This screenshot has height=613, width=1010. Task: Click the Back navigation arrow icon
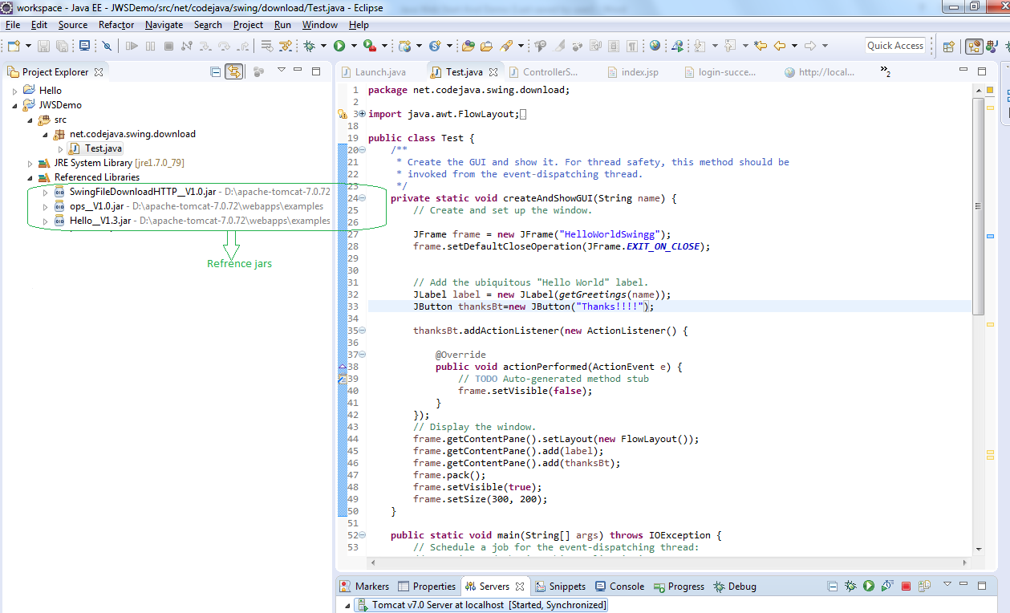[780, 46]
